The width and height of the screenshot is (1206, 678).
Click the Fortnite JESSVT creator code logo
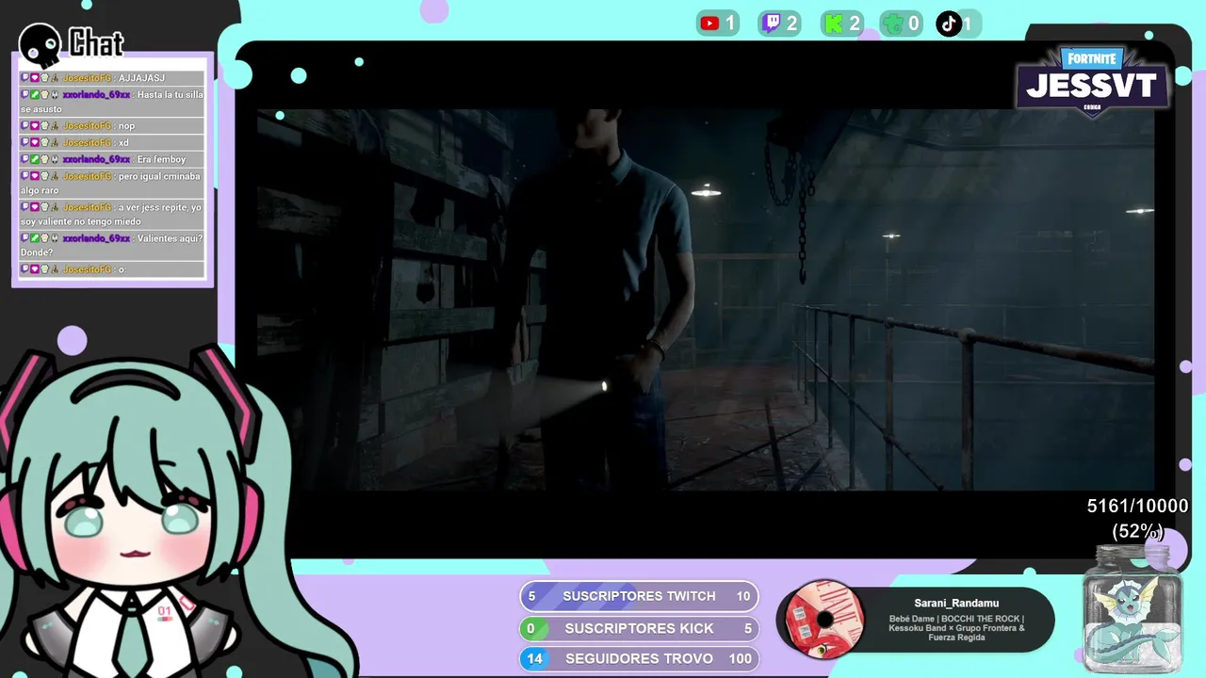pos(1092,82)
